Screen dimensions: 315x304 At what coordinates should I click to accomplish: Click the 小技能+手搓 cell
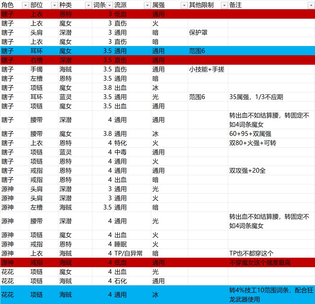click(x=208, y=69)
